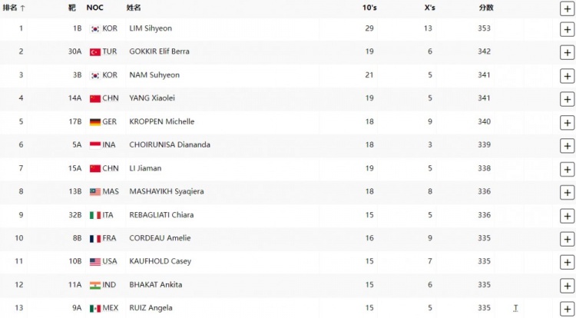576x318 pixels.
Task: Expand all rows with header plus button
Action: click(568, 8)
